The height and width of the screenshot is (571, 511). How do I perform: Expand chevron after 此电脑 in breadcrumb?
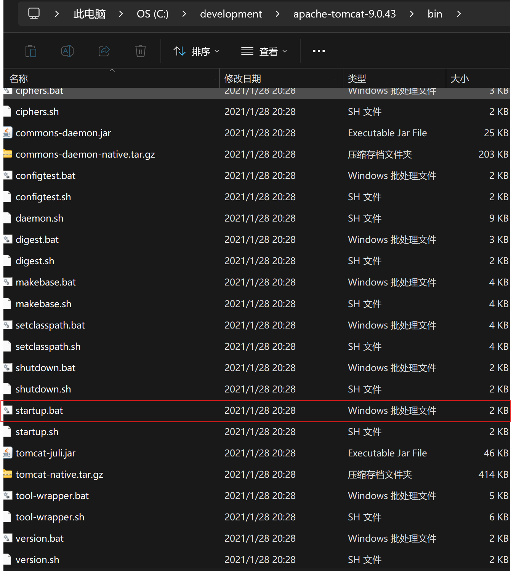coord(121,14)
